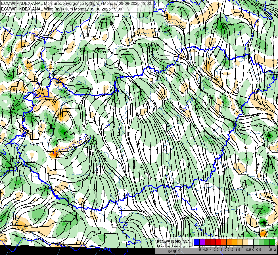Viewport: 278px width, 255px height.
Task: Pick the palest green legend swatch
Action: (256, 242)
